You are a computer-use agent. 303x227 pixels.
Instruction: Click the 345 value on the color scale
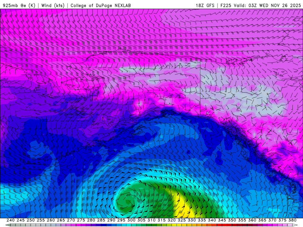[x=222, y=220]
